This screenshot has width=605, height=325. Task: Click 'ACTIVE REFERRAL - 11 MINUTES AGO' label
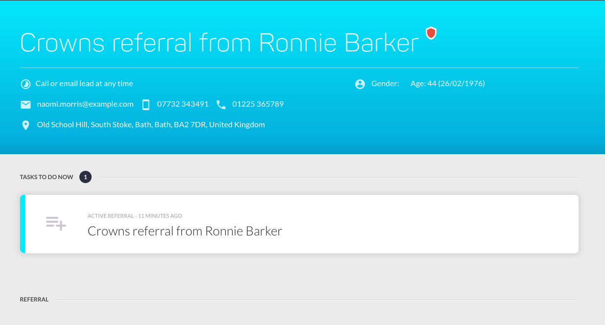[135, 216]
